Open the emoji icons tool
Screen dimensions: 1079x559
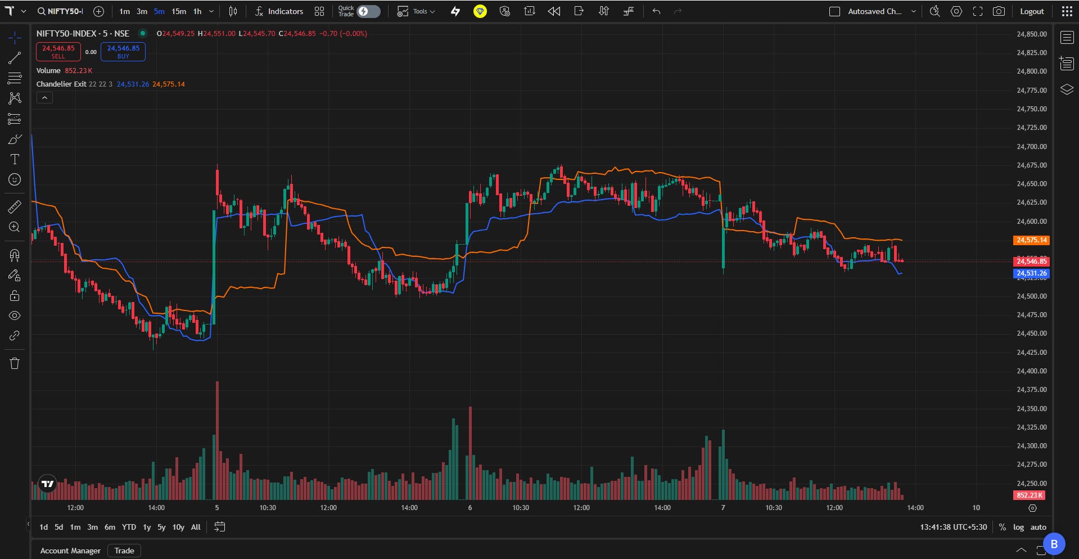tap(15, 179)
